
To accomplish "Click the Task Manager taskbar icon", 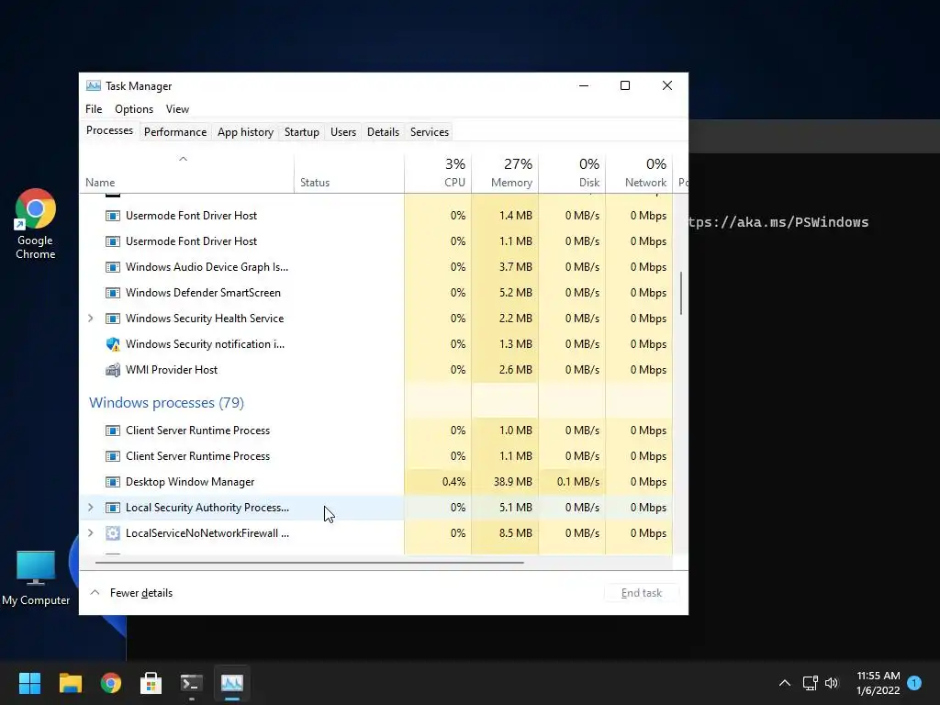I will [x=232, y=683].
